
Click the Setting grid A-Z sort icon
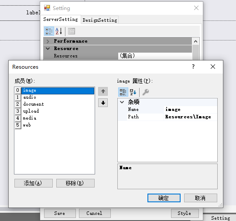click(x=59, y=31)
